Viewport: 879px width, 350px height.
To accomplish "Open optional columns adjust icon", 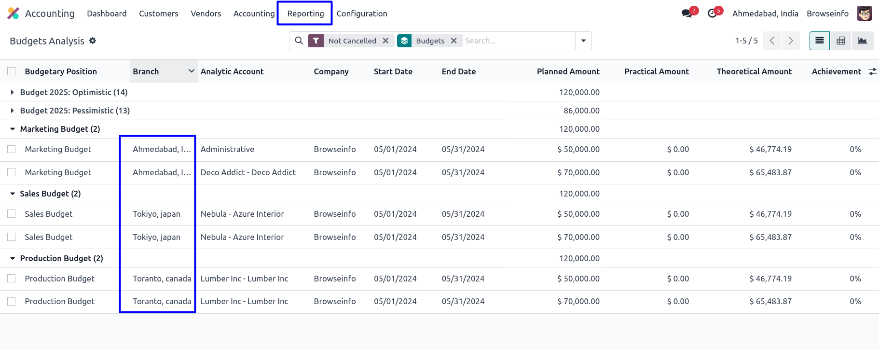I will (872, 71).
